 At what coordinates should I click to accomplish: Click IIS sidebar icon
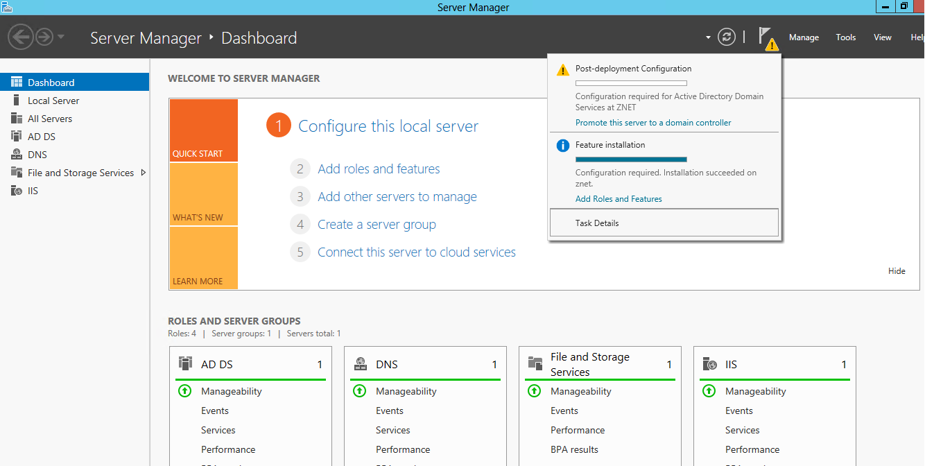pyautogui.click(x=17, y=191)
